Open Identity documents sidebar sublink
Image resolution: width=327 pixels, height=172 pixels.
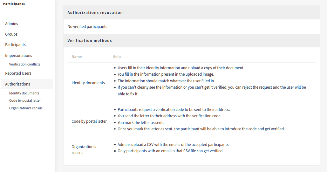24,93
